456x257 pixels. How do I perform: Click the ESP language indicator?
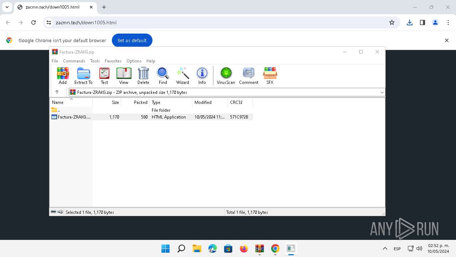pyautogui.click(x=397, y=249)
